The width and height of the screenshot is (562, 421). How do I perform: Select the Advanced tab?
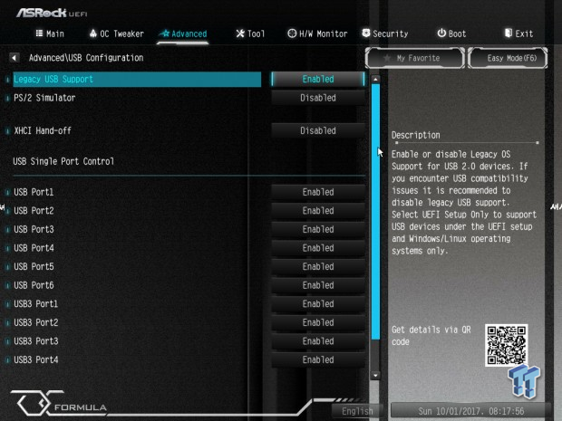click(x=183, y=33)
